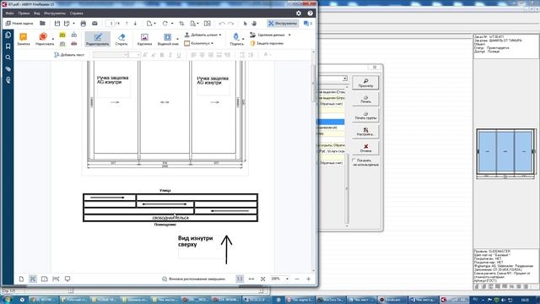Send the document by e-mail
The image size is (540, 304).
[x=94, y=24]
